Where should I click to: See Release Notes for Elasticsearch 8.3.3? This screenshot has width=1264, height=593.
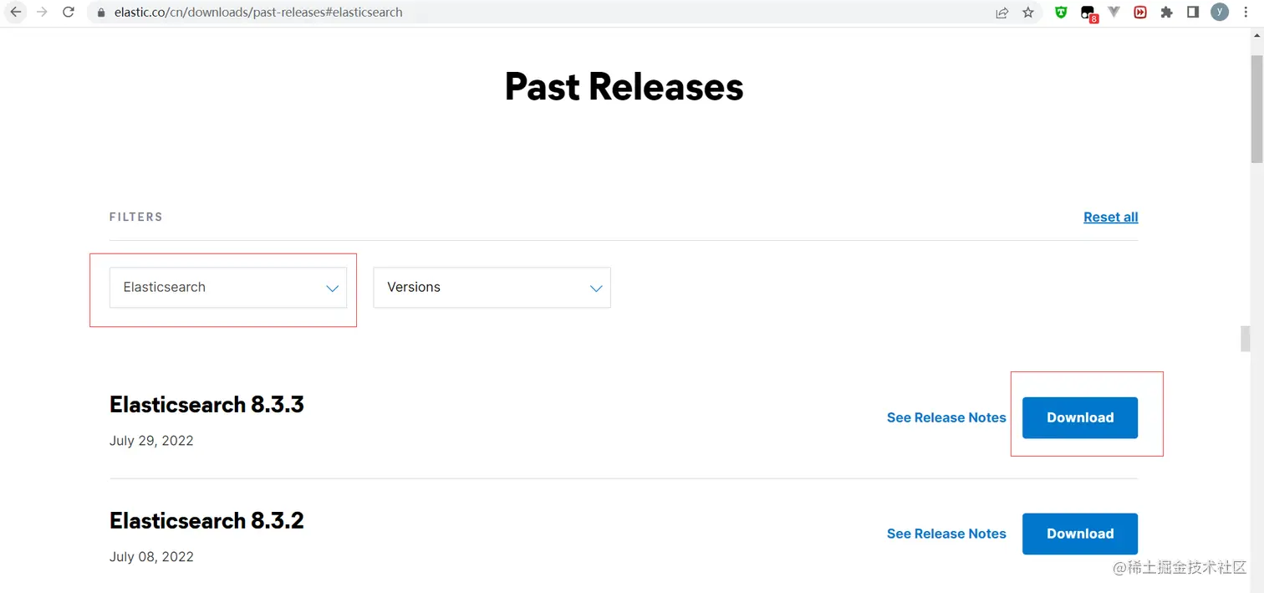click(946, 417)
